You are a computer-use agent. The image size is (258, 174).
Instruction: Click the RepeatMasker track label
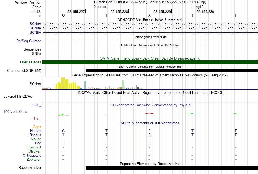pos(30,167)
